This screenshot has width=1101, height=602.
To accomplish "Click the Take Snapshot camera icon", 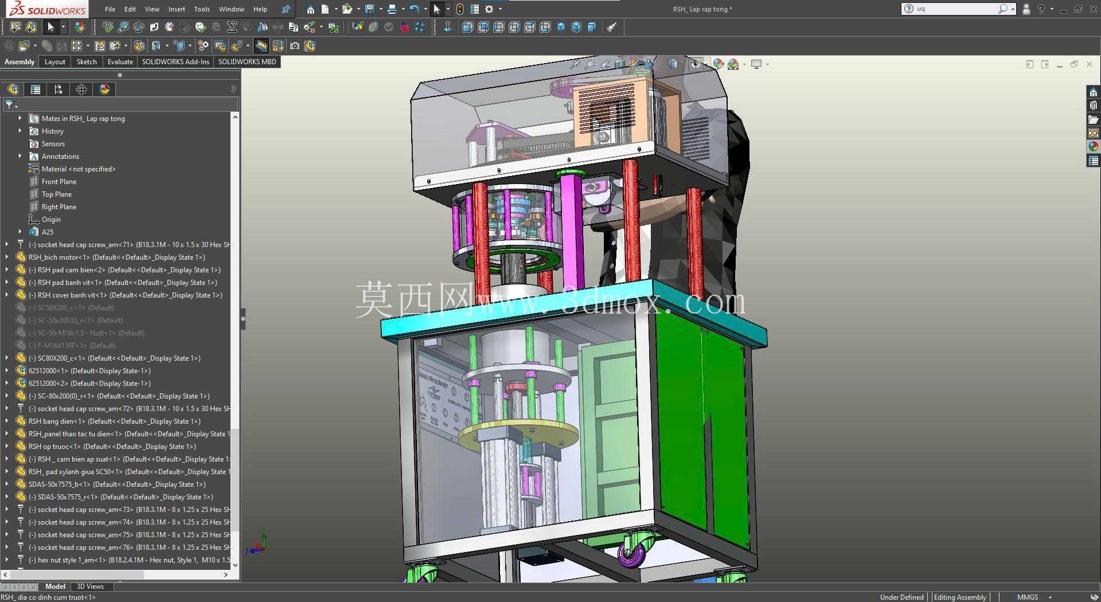I will click(295, 46).
